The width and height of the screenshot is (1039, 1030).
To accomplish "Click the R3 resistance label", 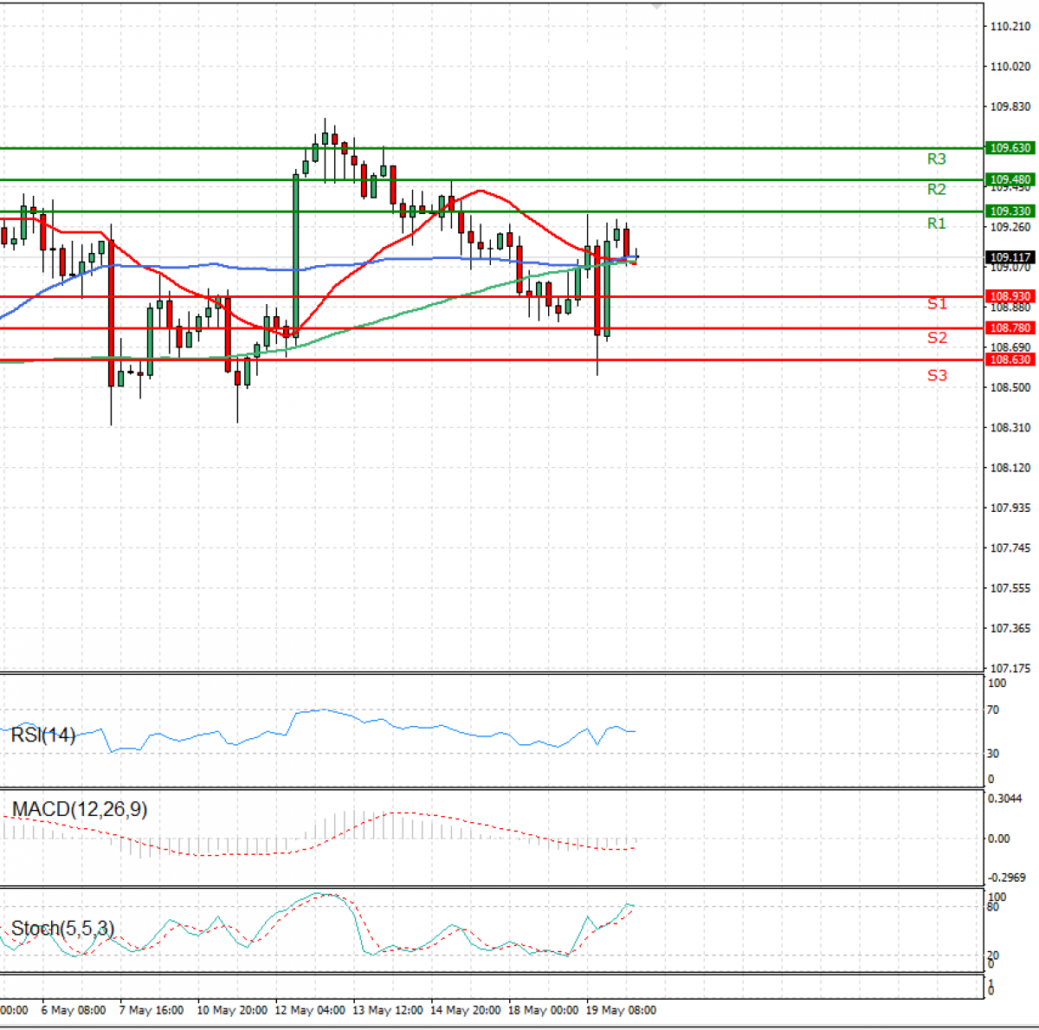I will [x=936, y=159].
